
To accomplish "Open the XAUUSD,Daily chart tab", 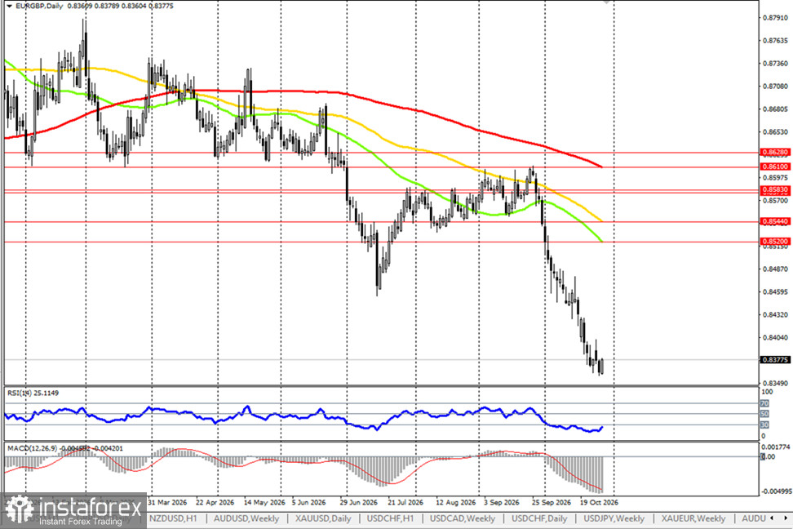I will point(323,519).
